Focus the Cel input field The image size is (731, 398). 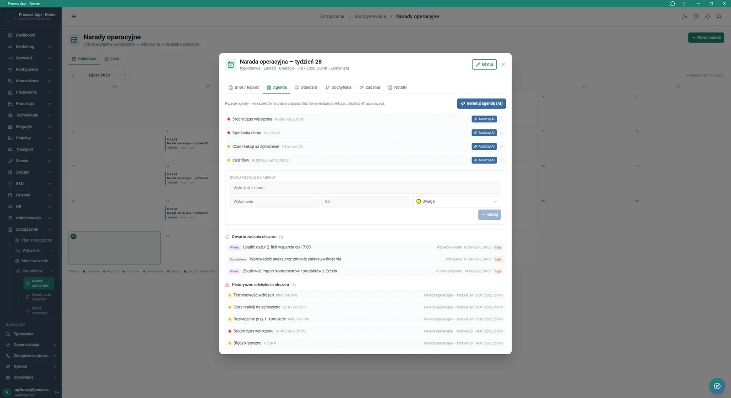click(x=365, y=202)
